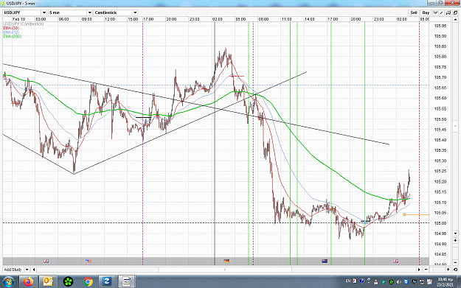Click the German flag session marker
This screenshot has width=461, height=288.
[x=226, y=261]
